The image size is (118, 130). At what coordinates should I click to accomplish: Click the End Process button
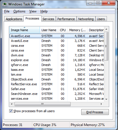[95, 112]
